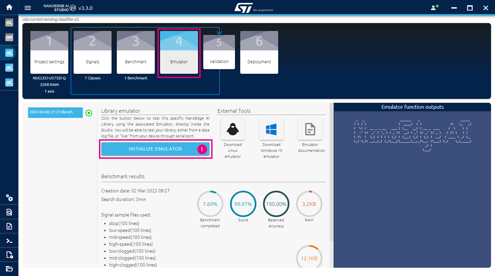
Task: Click the 7.69% Benchmark completed gauge
Action: tap(210, 204)
